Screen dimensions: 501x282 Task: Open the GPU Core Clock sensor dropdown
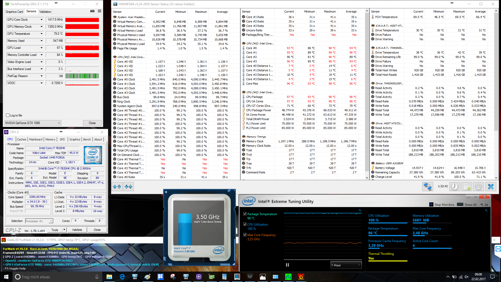click(x=41, y=20)
